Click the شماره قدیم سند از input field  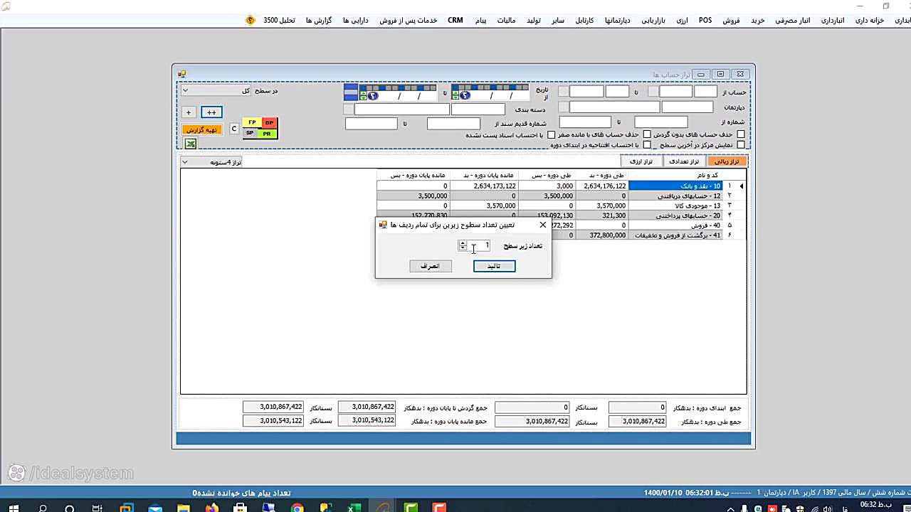[x=453, y=124]
